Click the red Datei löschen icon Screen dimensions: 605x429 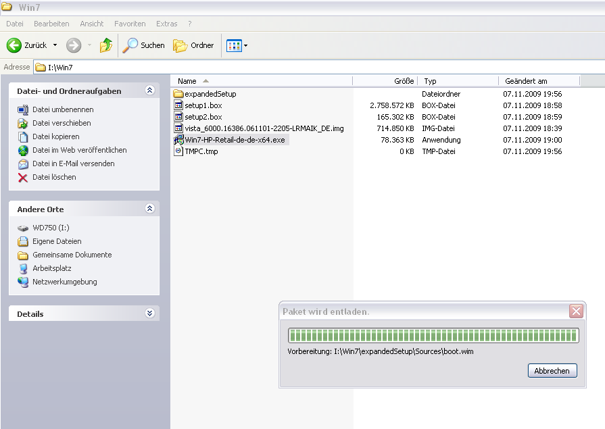(23, 178)
